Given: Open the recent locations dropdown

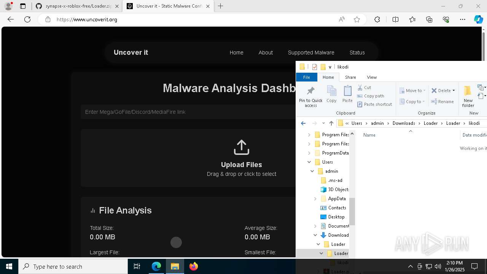Looking at the screenshot, I should [323, 123].
